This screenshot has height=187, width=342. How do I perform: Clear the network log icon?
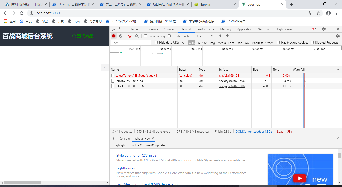121,36
